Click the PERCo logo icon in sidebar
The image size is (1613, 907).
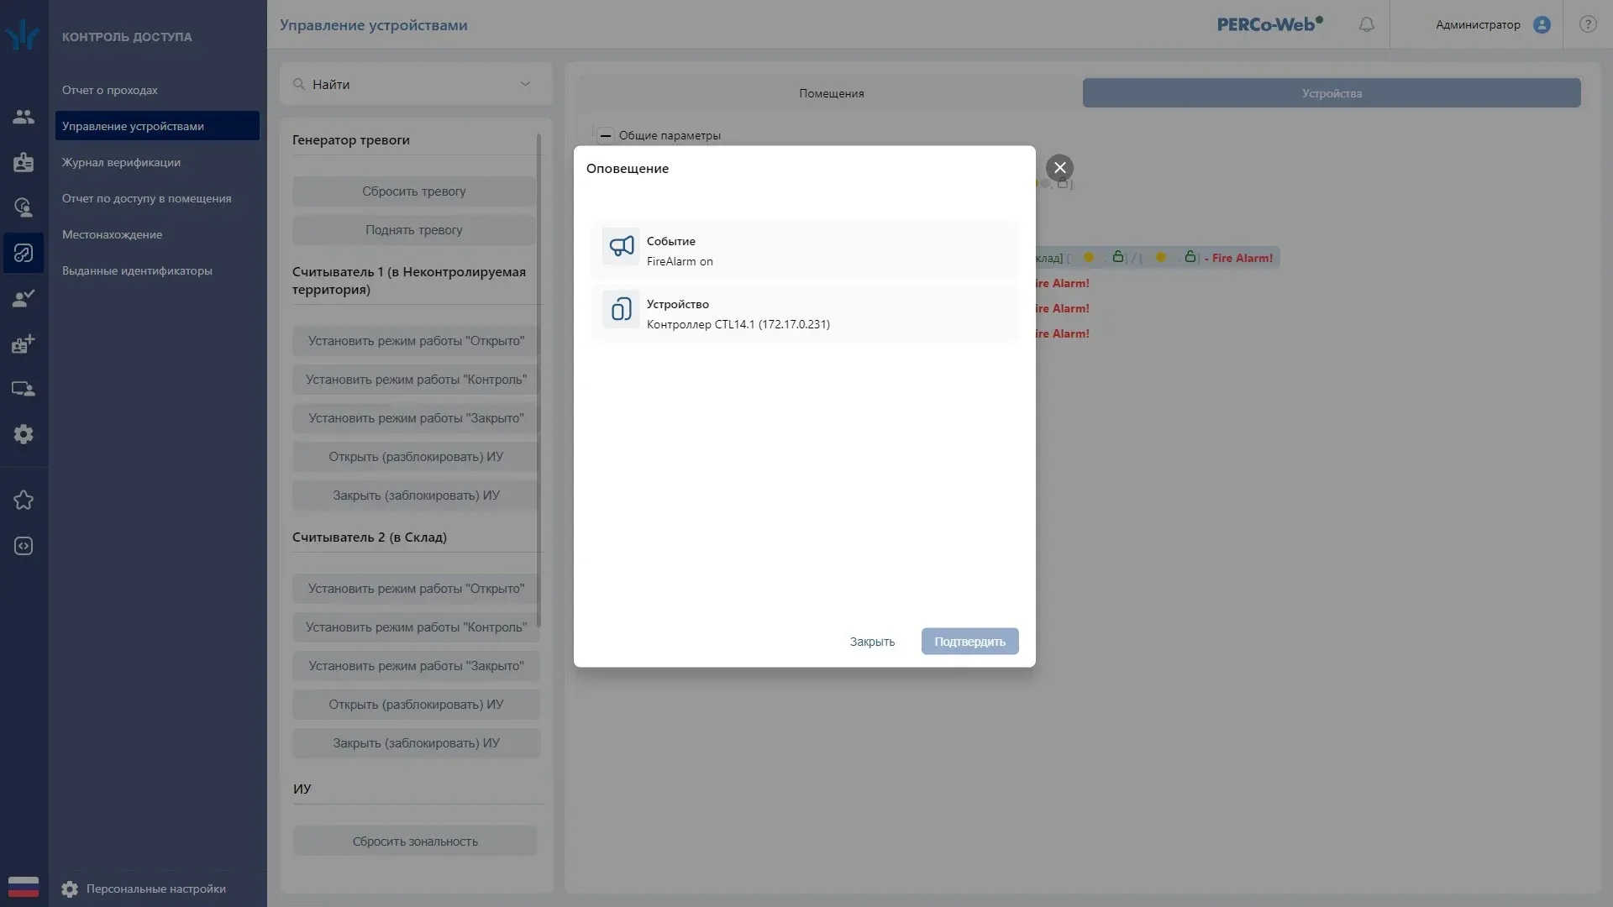pyautogui.click(x=23, y=34)
